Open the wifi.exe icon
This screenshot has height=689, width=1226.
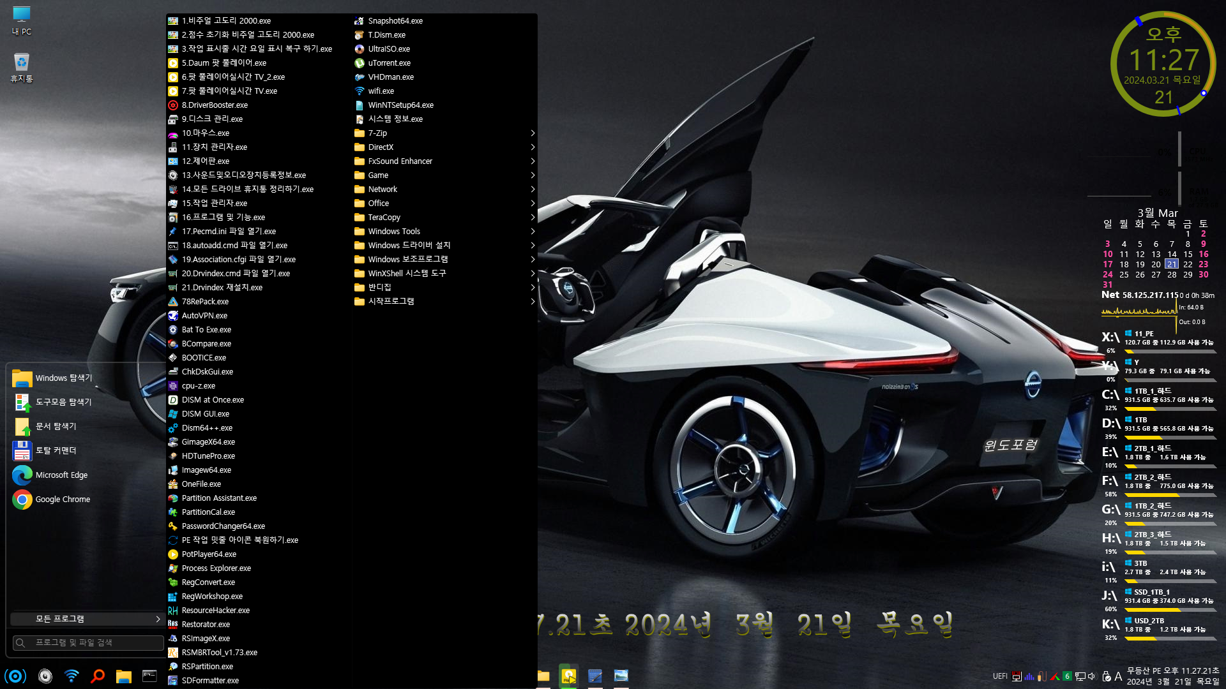[359, 91]
